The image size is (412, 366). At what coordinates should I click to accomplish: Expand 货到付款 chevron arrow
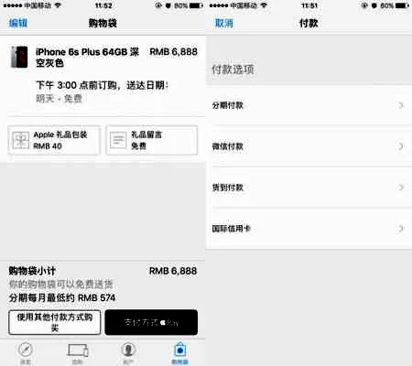(401, 188)
